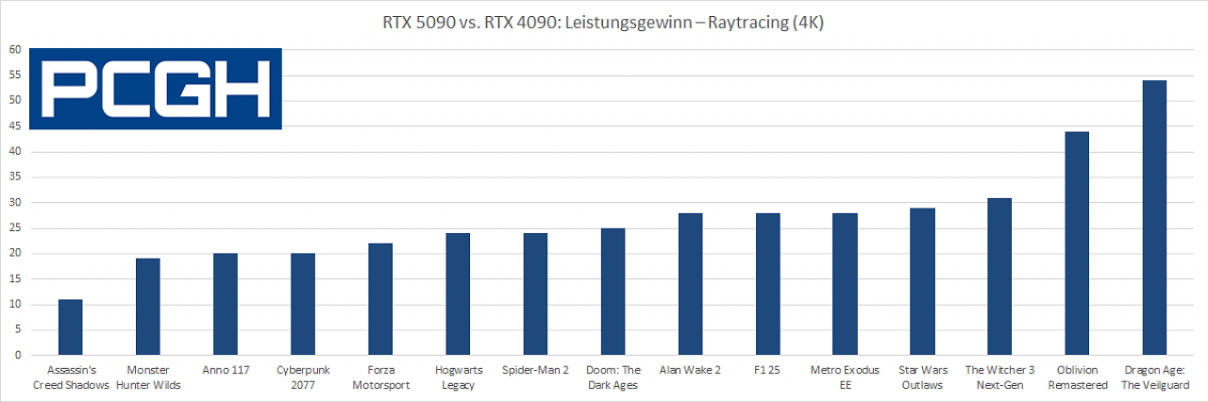
Task: Select the Dragon Age: The Veilguard bar
Action: [1154, 218]
